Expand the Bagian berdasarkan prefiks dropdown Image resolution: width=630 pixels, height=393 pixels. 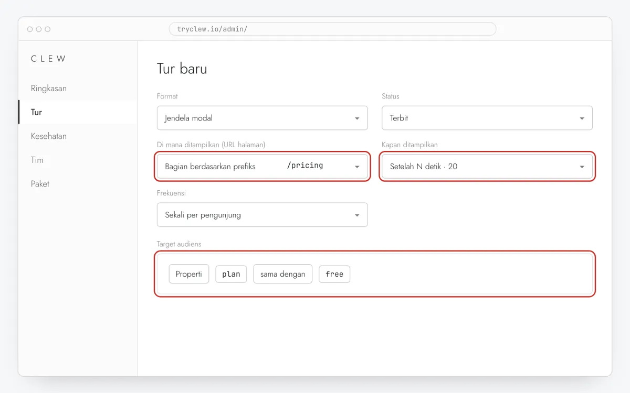[262, 166]
